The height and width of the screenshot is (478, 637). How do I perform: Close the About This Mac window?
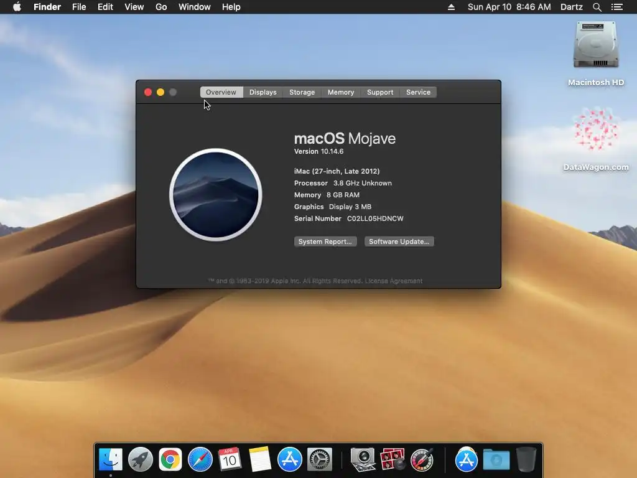click(148, 92)
